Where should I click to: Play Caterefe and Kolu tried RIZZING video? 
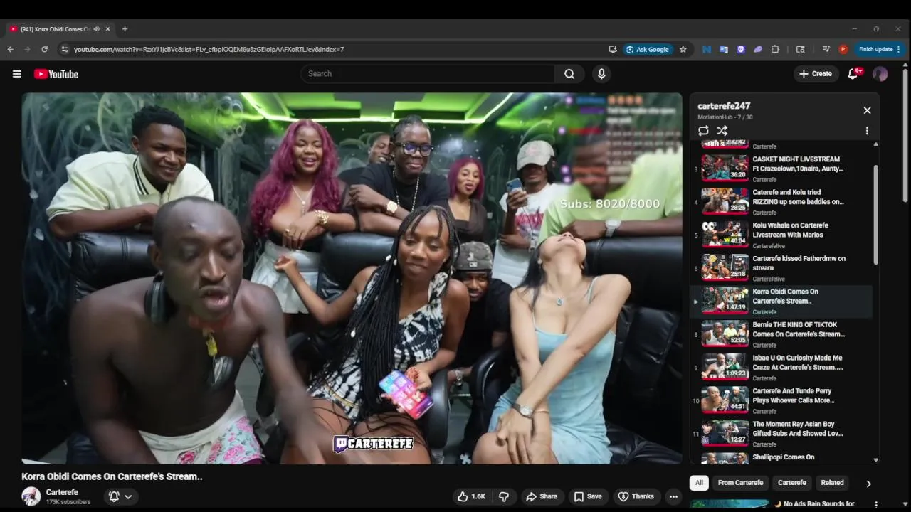[x=781, y=201]
